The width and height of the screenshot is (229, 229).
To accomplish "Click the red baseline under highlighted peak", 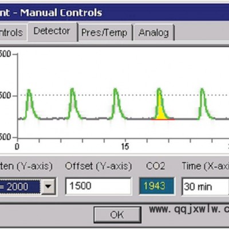I will click(x=163, y=120).
